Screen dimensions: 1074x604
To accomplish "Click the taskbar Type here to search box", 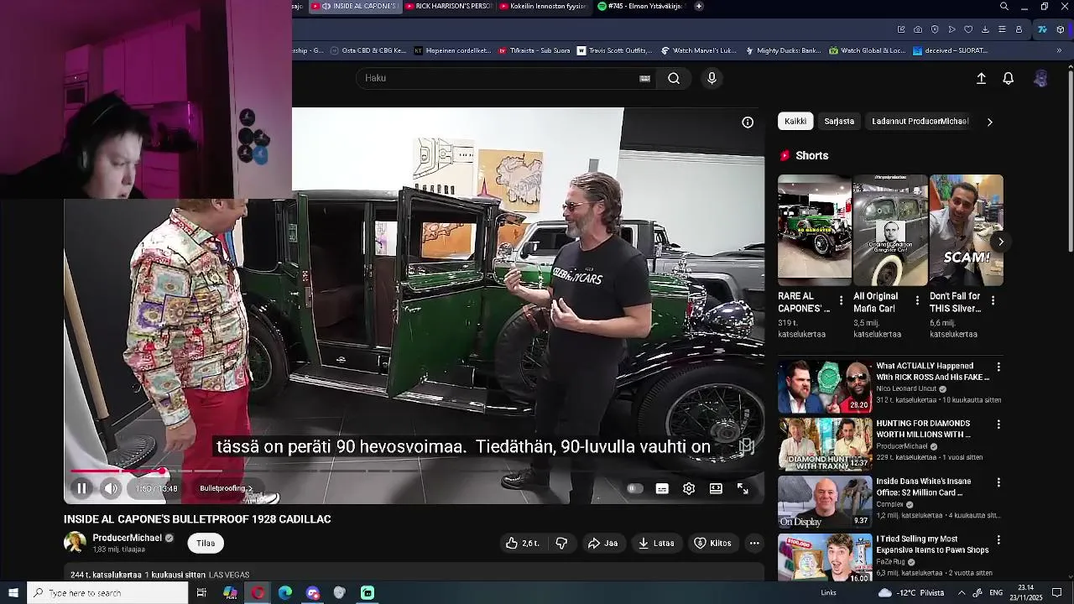I will pos(107,593).
